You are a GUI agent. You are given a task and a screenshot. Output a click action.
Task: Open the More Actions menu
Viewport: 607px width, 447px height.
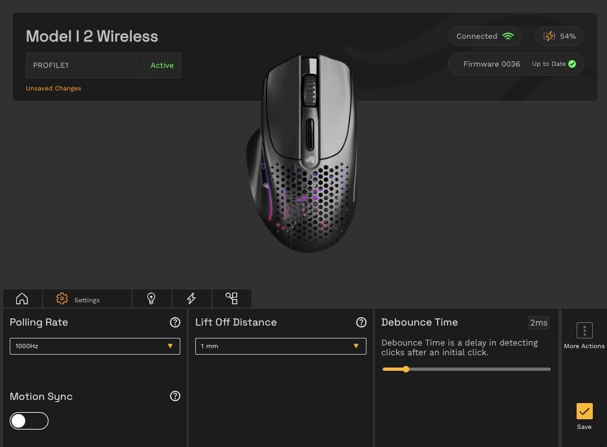tap(584, 336)
